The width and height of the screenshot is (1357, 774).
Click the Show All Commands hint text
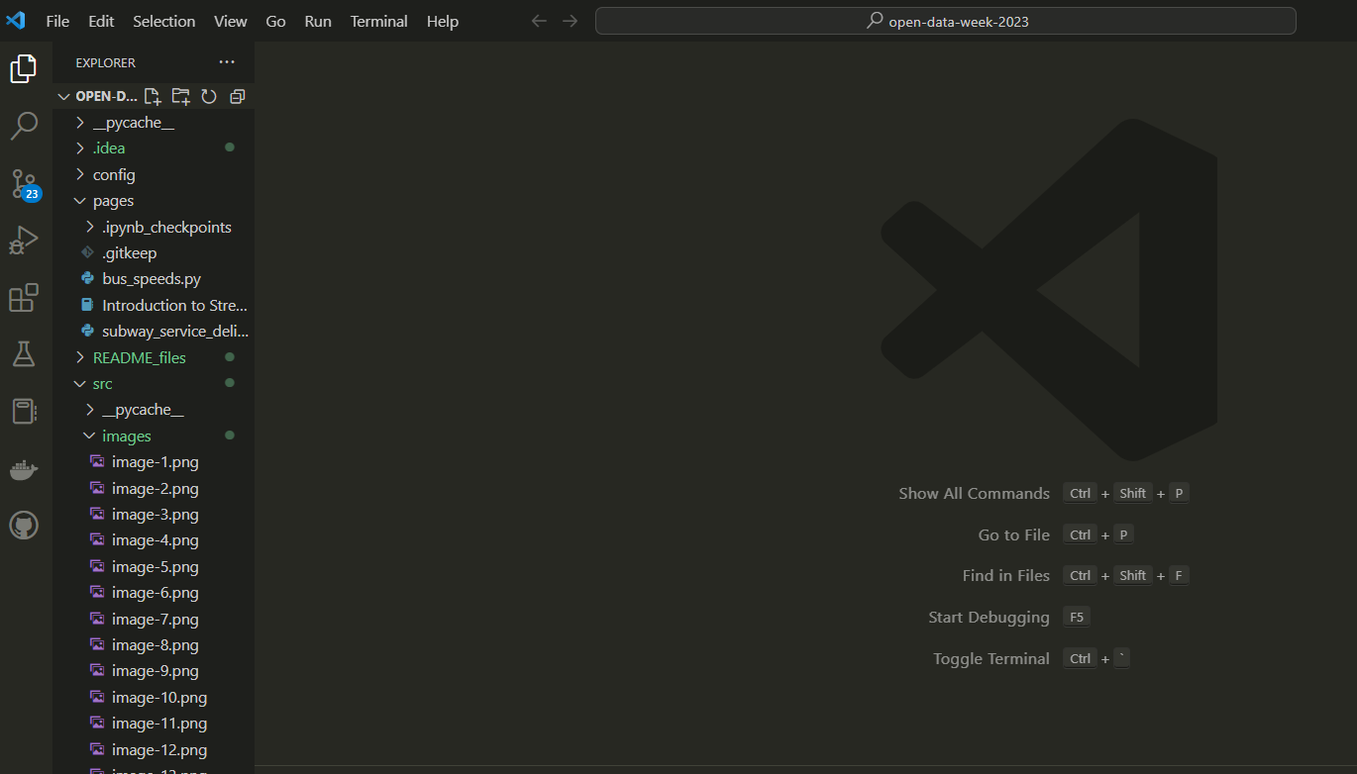pos(974,493)
